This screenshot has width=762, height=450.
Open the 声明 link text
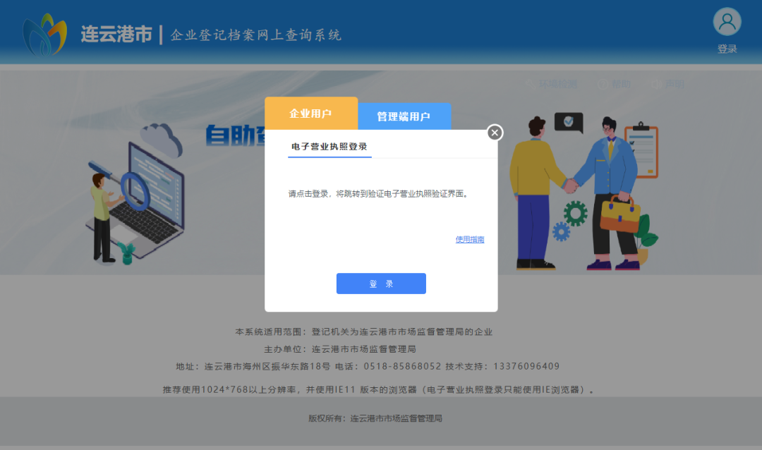pos(674,84)
